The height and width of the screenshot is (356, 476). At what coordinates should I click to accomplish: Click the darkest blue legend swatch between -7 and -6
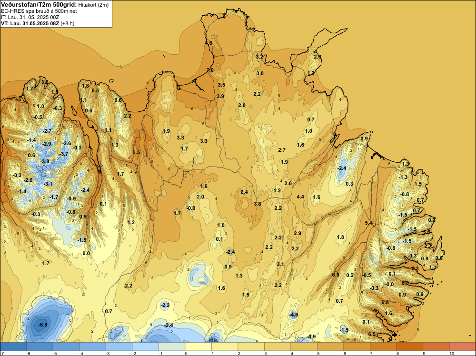click(13, 346)
